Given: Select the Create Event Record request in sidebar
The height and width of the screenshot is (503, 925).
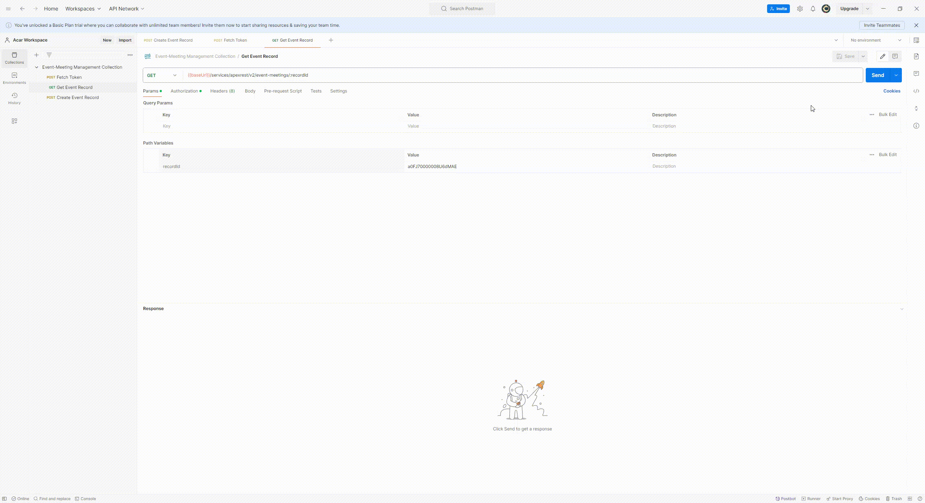Looking at the screenshot, I should 77,98.
